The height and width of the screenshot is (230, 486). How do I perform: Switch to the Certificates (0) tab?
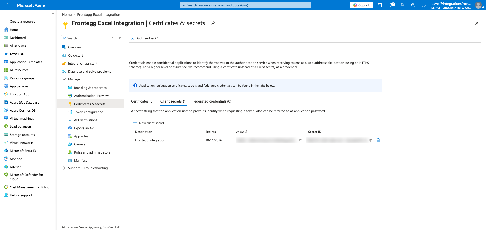coord(142,101)
